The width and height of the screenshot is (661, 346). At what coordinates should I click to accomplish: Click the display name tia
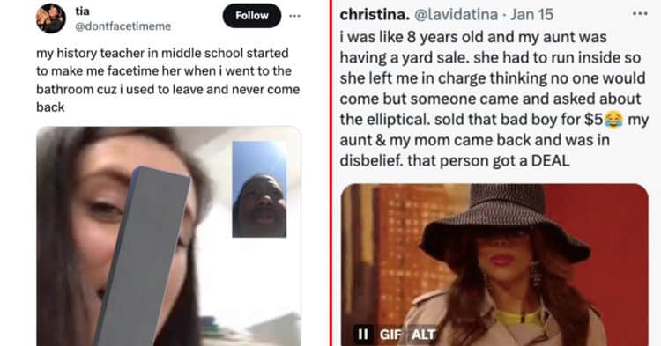[82, 11]
